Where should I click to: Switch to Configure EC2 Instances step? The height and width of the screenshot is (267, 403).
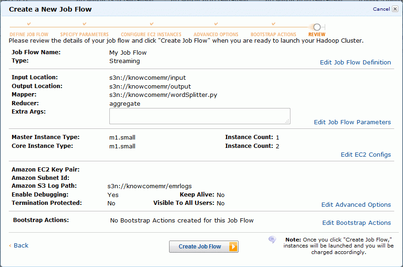coord(151,34)
